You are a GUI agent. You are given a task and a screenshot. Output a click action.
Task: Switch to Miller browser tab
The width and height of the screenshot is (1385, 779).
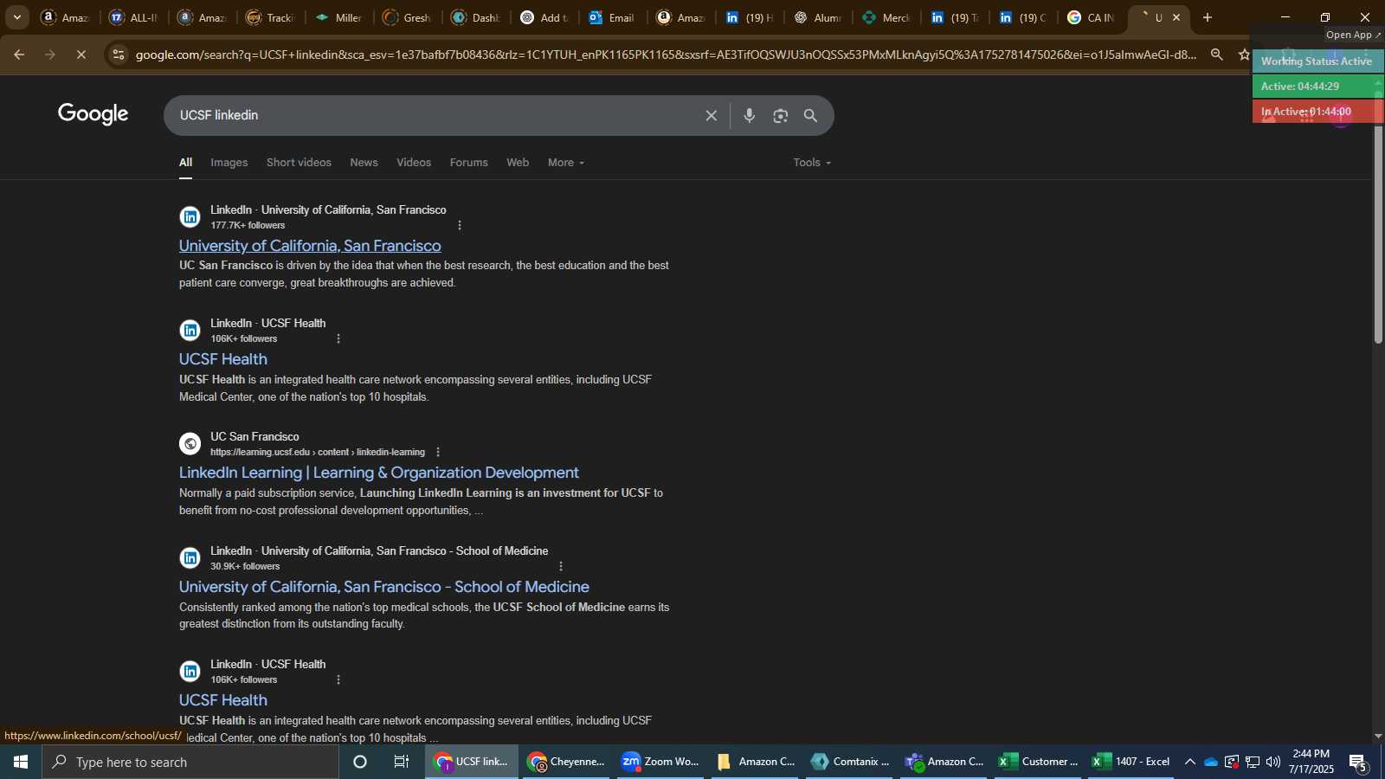[338, 17]
